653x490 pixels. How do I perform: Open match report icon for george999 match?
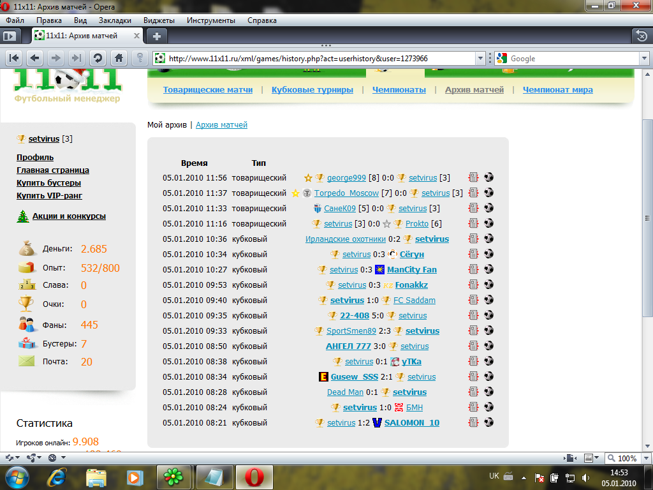473,178
